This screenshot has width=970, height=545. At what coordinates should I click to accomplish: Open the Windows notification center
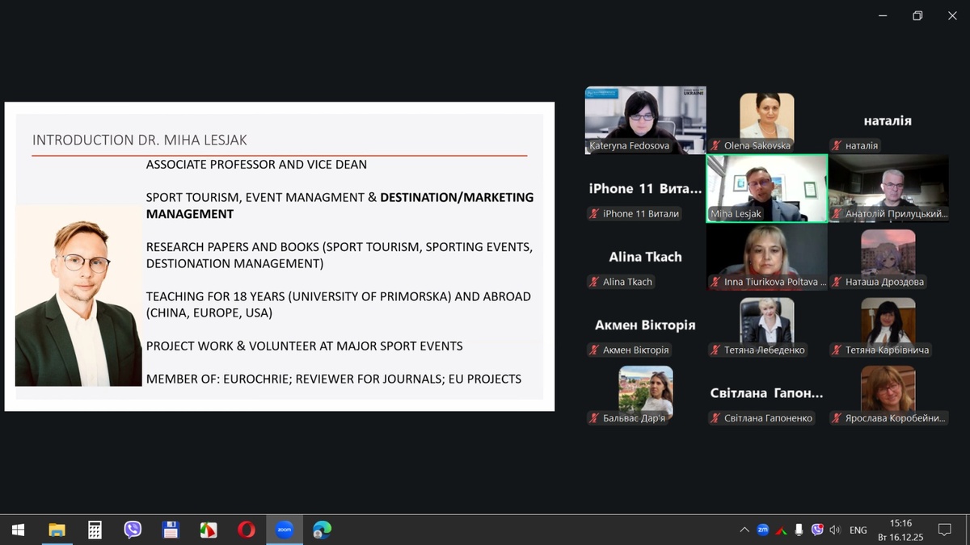pos(943,530)
